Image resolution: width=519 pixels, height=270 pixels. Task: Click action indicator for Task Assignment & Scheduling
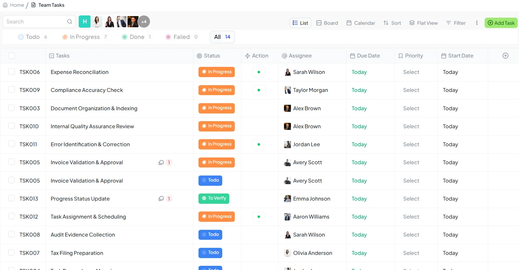[x=259, y=217]
